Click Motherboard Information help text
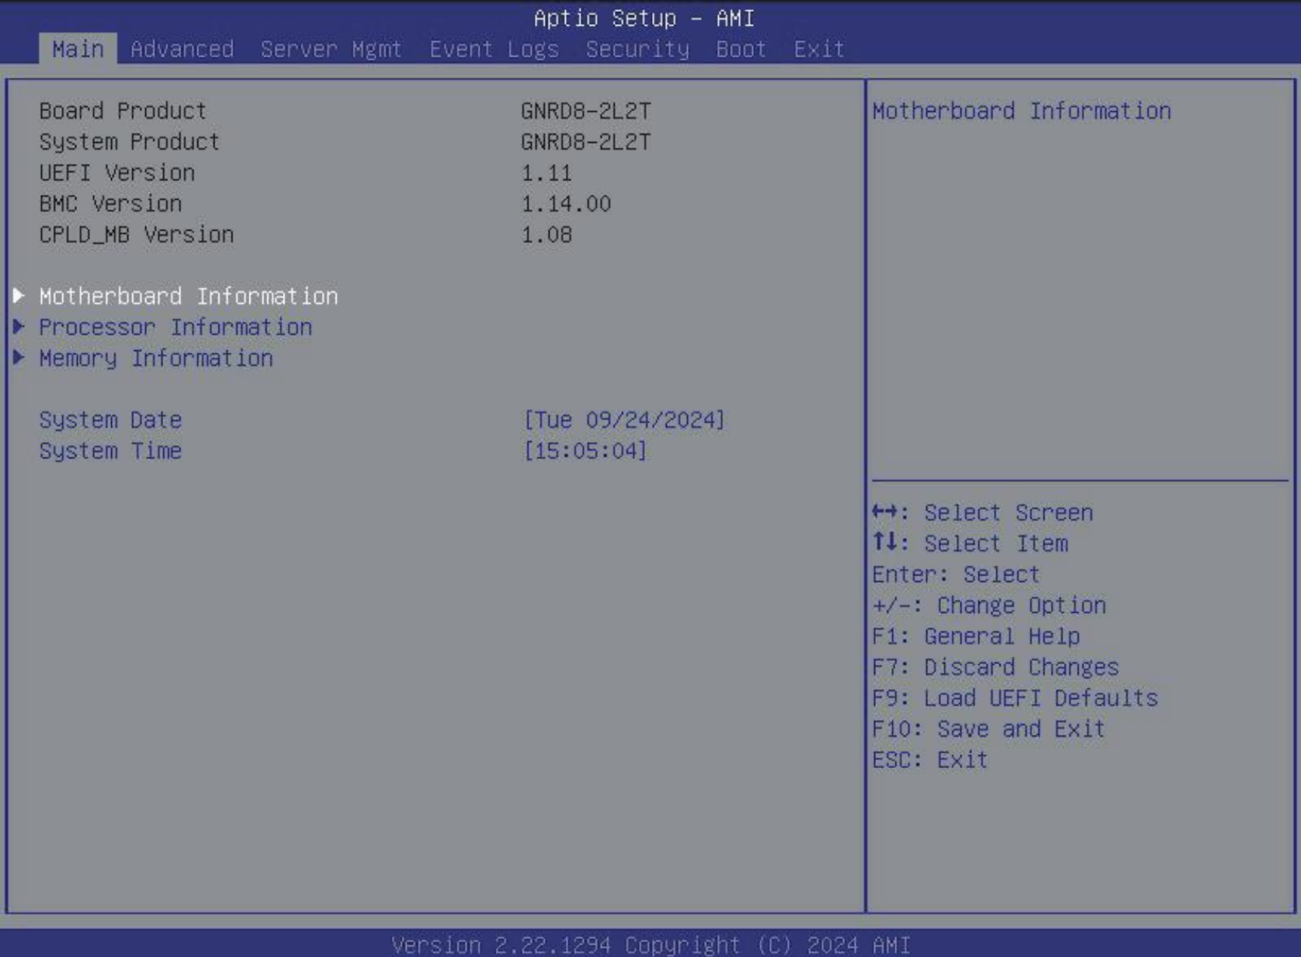This screenshot has width=1301, height=957. 1021,110
